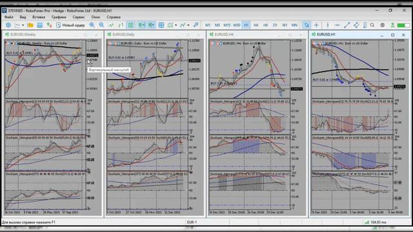Open the indicators list icon
413x232 pixels.
coord(170,25)
